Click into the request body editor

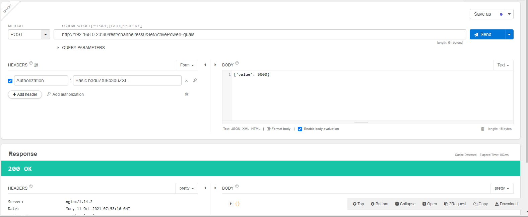(372, 95)
